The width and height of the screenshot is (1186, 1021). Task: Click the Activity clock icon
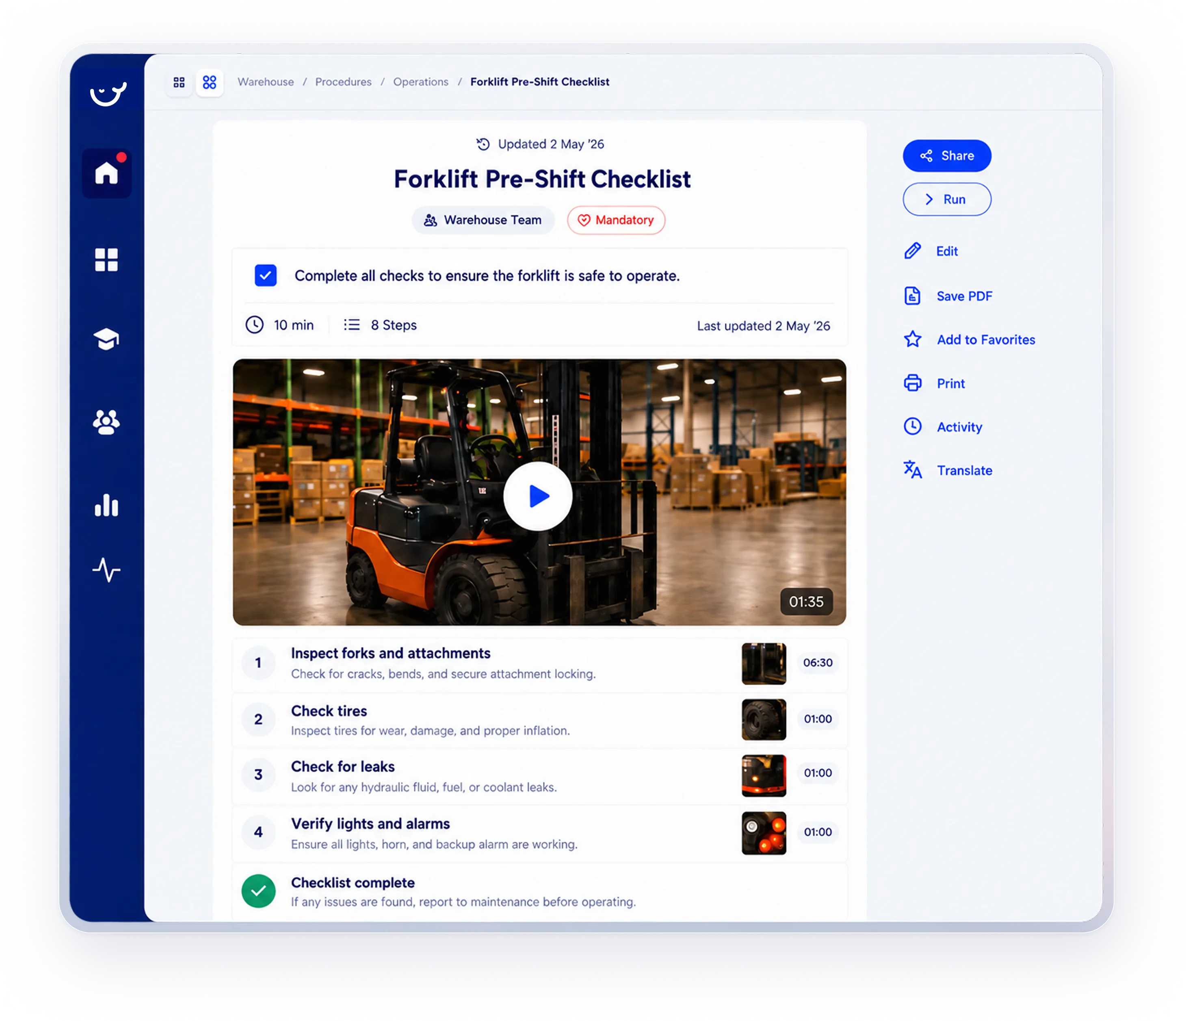pyautogui.click(x=912, y=426)
